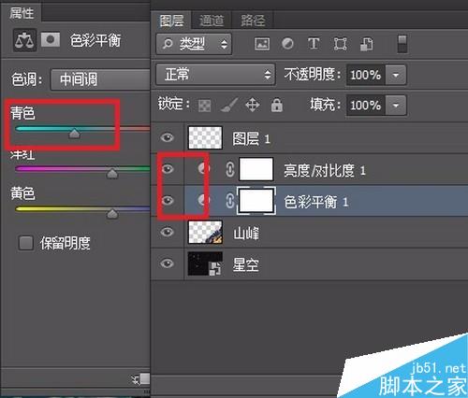468x398 pixels.
Task: Filter layers by smart object icon
Action: tap(366, 44)
